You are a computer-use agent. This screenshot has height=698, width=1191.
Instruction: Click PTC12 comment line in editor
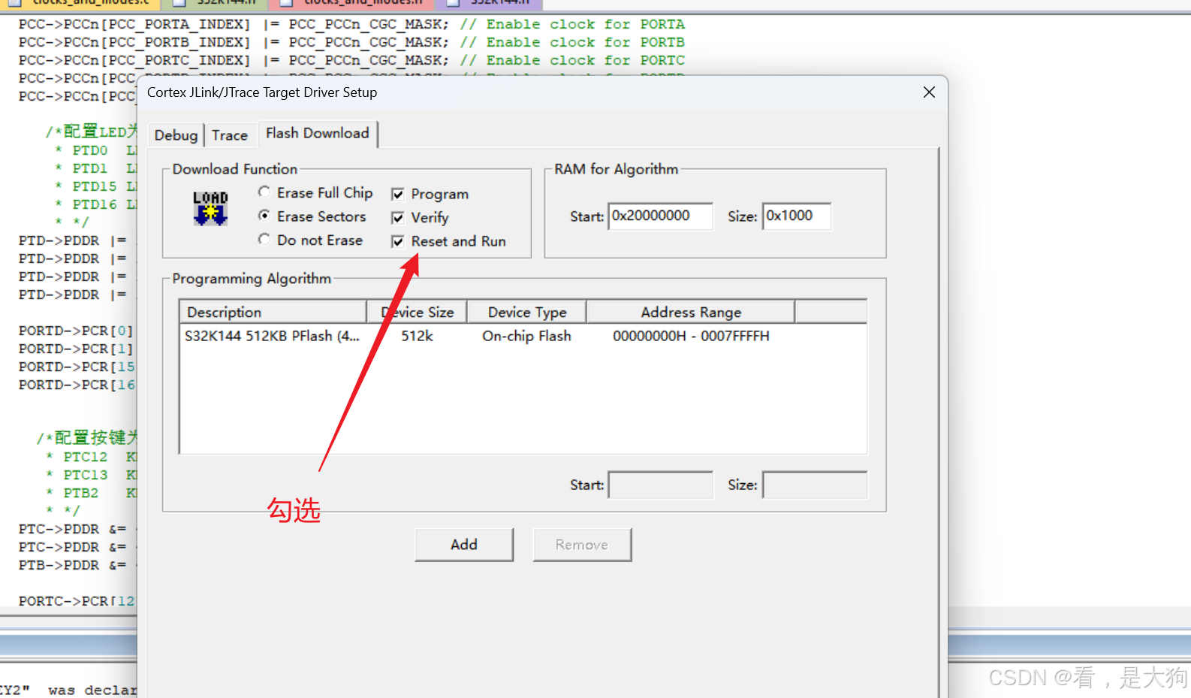click(91, 457)
